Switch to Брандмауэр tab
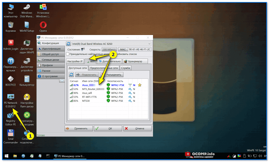 (x=135, y=61)
